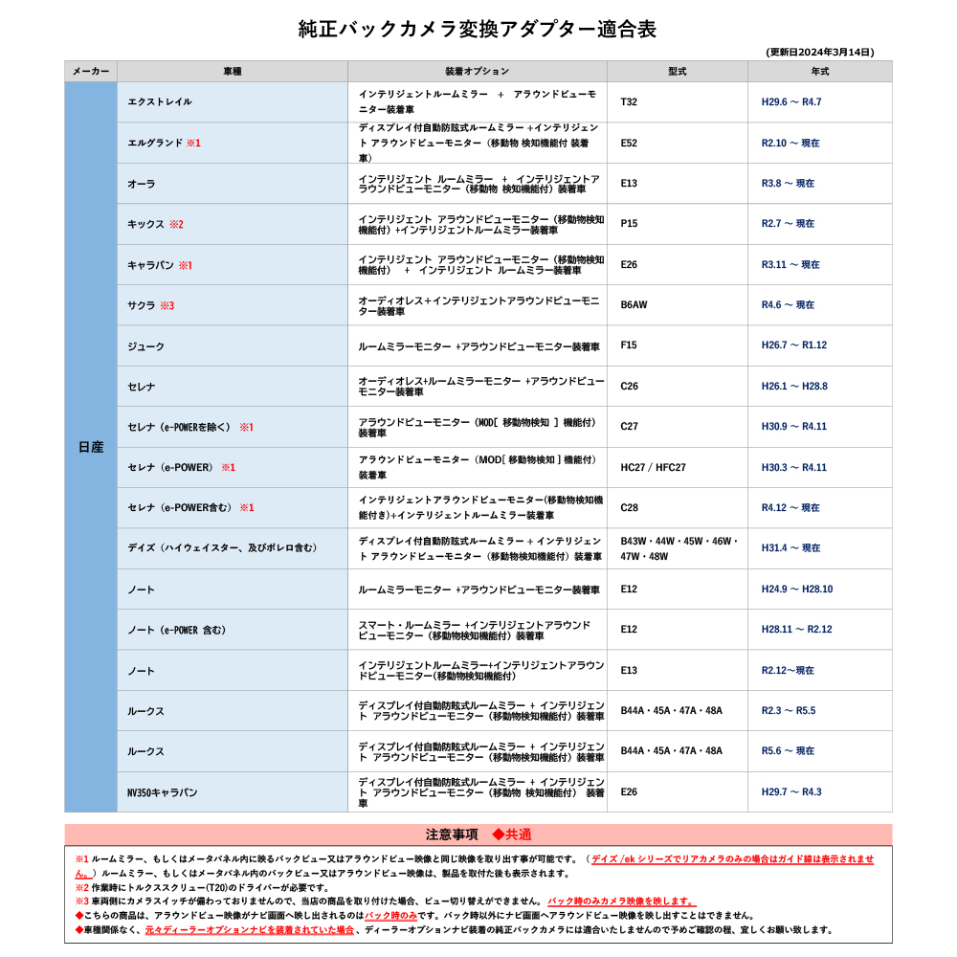Open underlined 元々ディーラーオプションナビを装着されていた場合
The width and height of the screenshot is (957, 957).
[249, 930]
